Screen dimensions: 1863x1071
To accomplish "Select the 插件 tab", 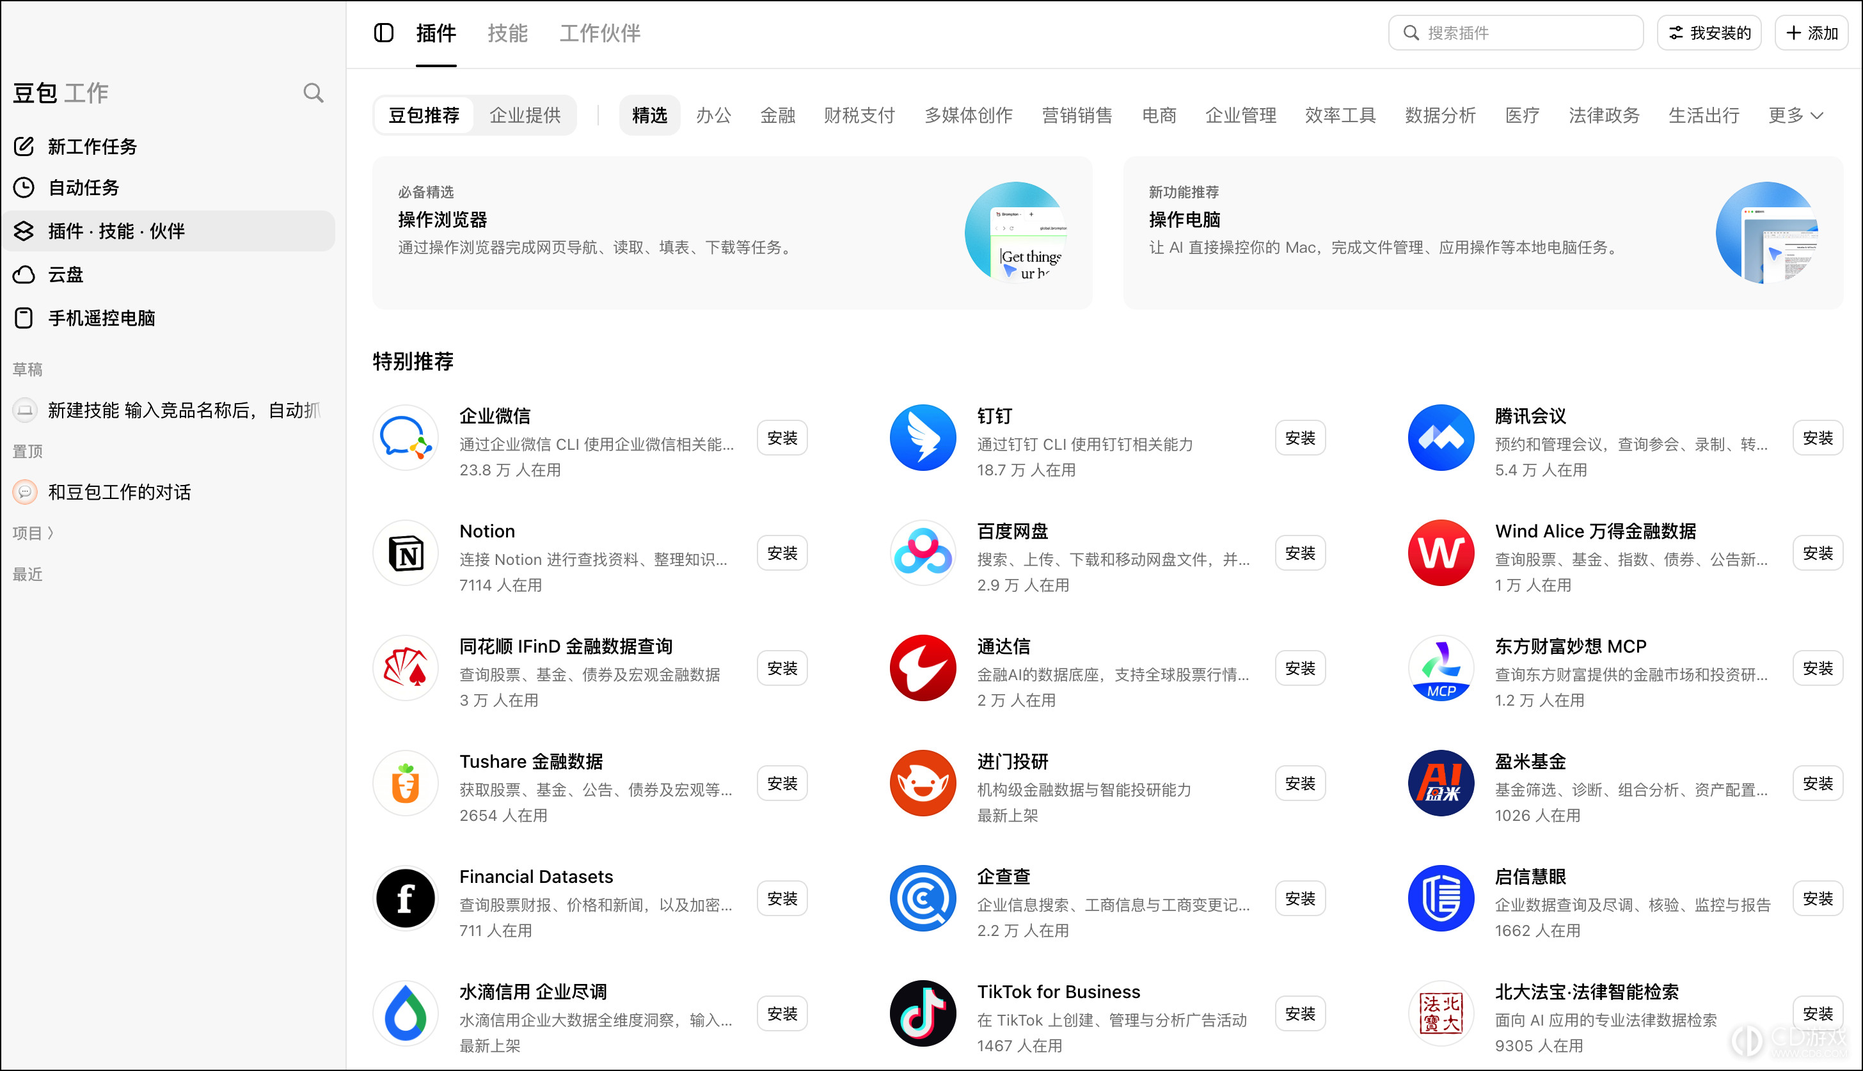I will [x=436, y=33].
